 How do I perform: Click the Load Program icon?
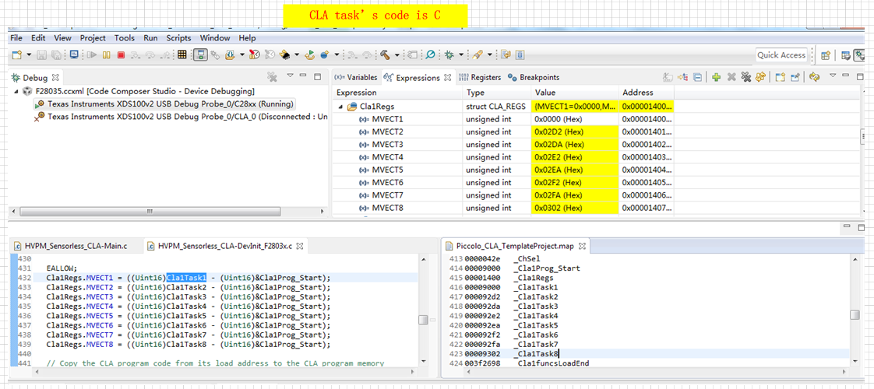pos(231,55)
